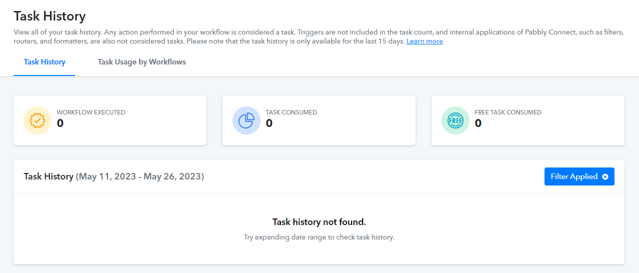The image size is (639, 273).
Task: Click the Task Consumed pie chart icon
Action: click(x=246, y=120)
